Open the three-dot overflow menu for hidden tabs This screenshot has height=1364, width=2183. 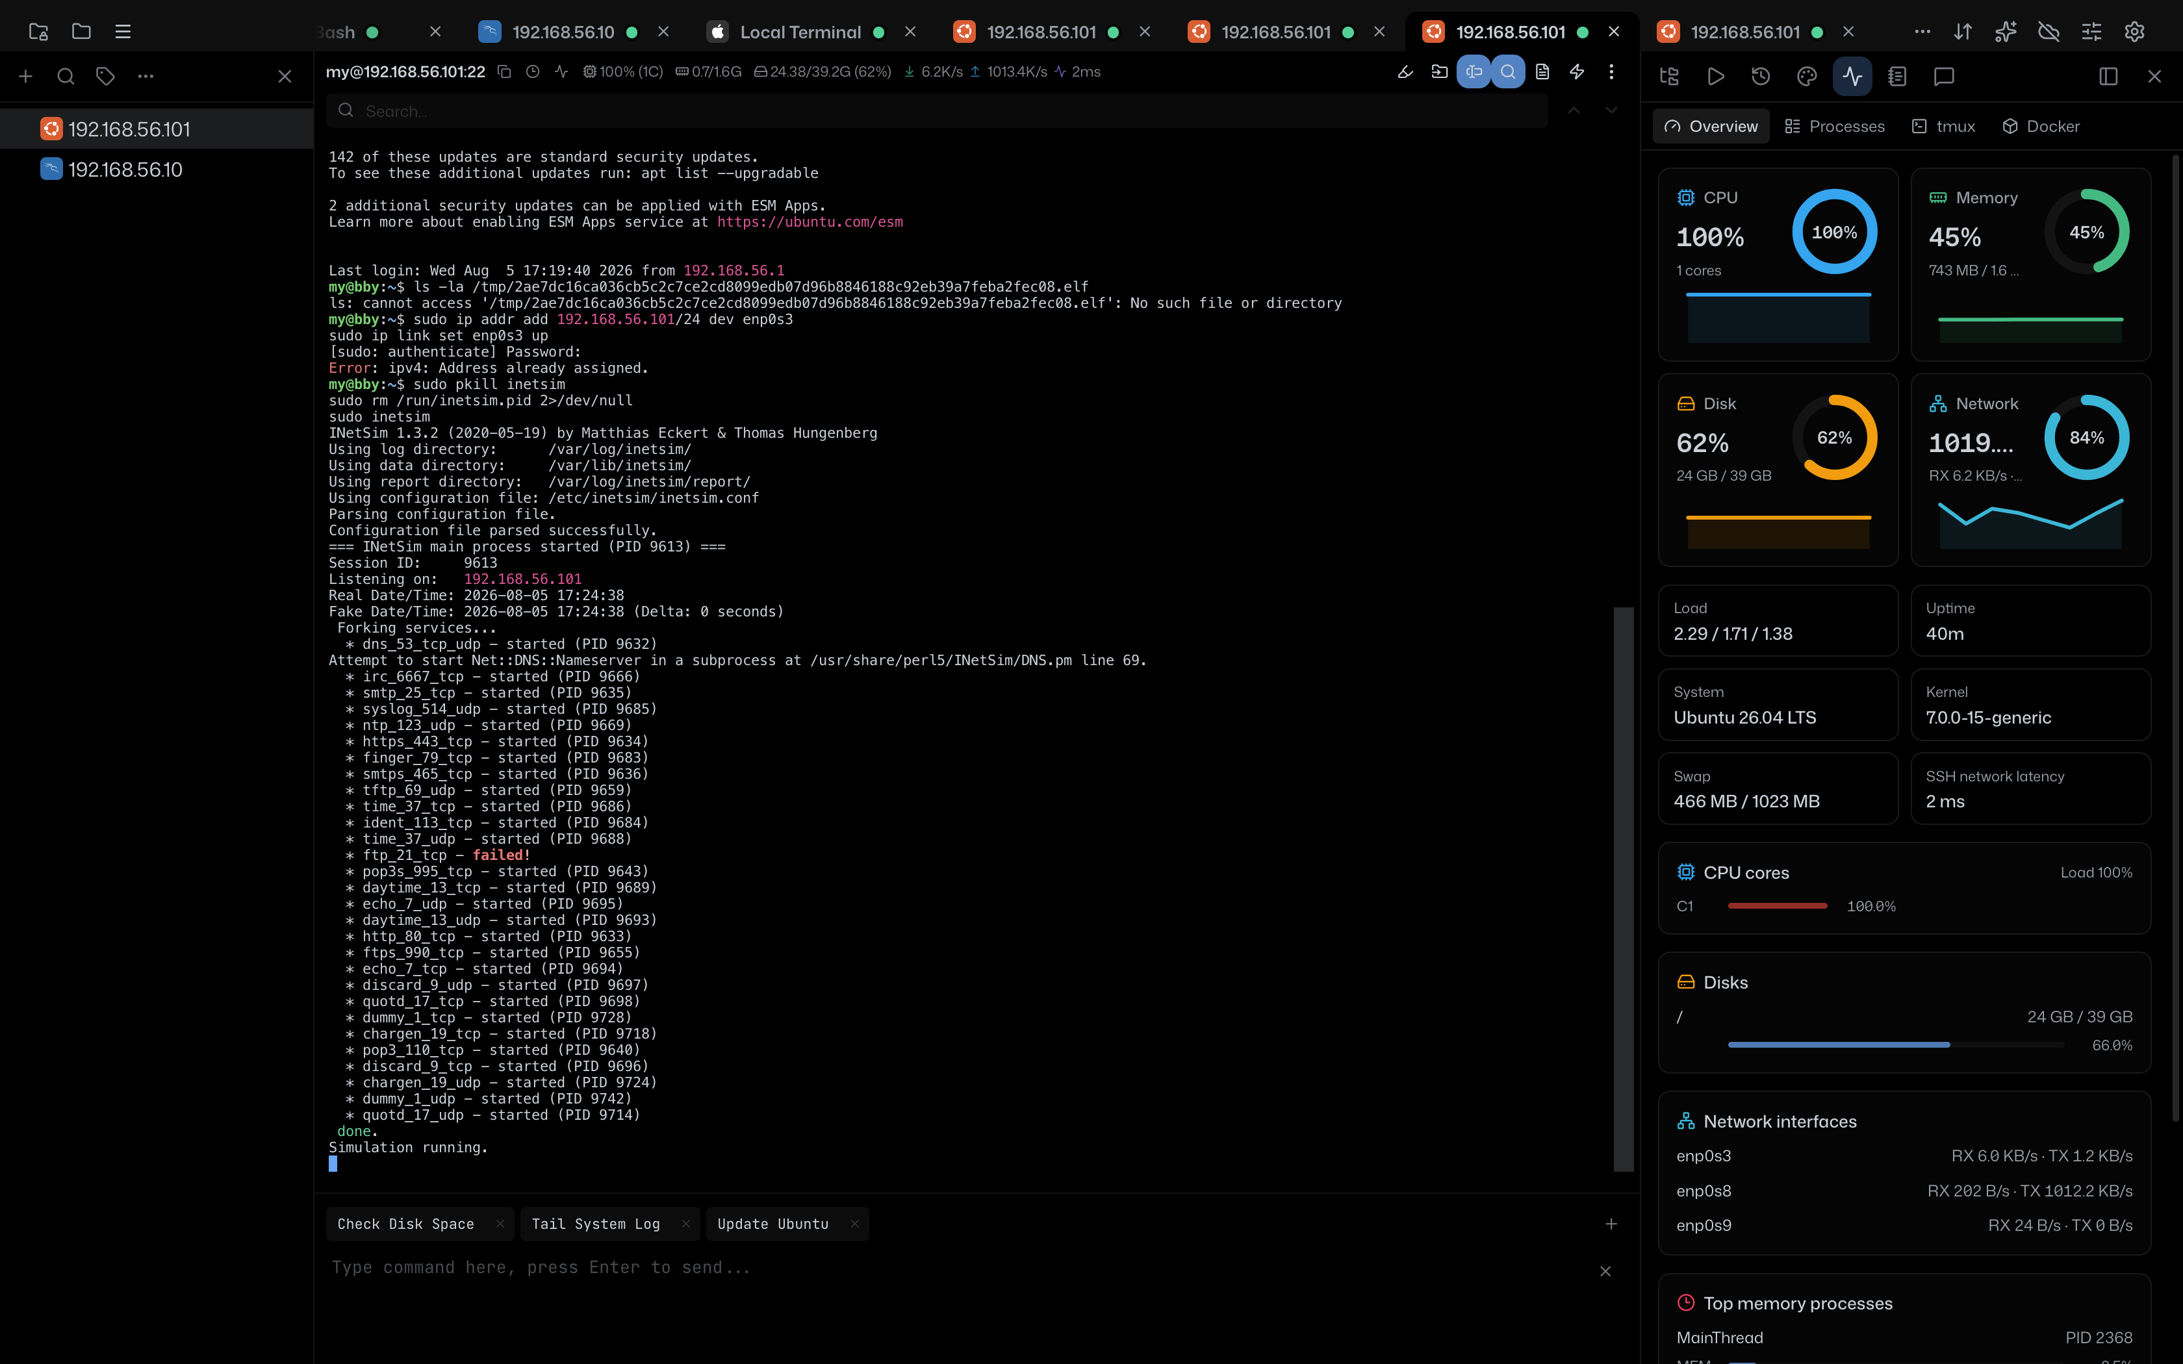pyautogui.click(x=1922, y=32)
